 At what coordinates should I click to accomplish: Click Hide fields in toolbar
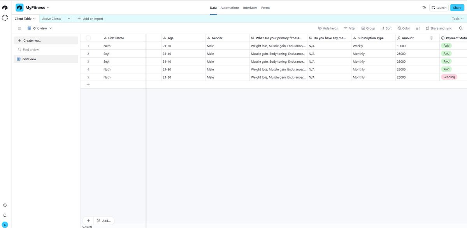pyautogui.click(x=328, y=28)
